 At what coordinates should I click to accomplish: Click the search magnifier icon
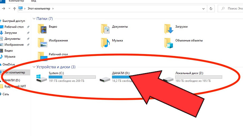(x=223, y=8)
